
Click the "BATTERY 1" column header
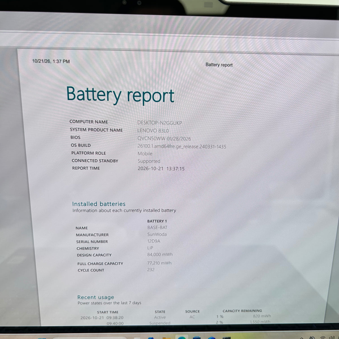(157, 221)
